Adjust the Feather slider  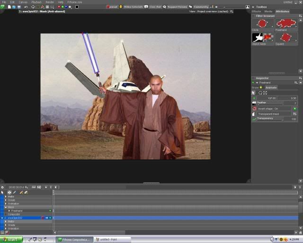coord(270,104)
